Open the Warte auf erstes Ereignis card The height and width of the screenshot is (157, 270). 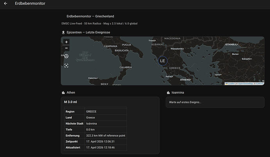click(215, 102)
